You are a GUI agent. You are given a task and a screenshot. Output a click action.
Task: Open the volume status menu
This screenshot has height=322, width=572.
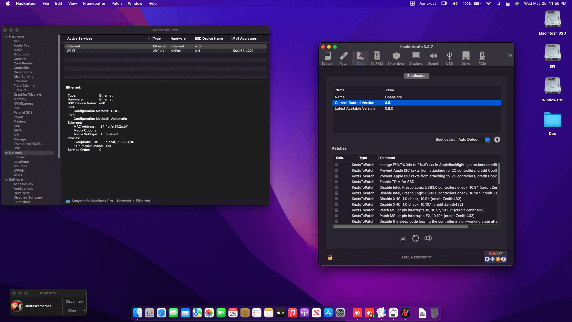click(x=455, y=4)
